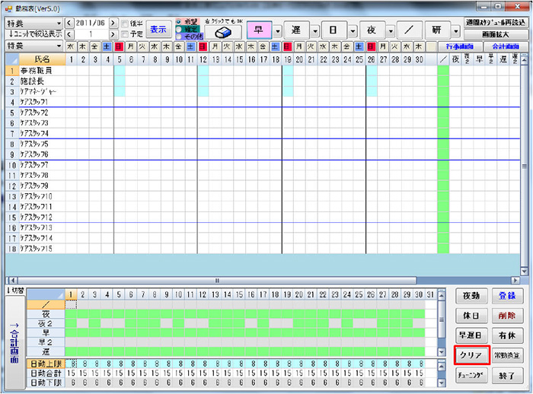This screenshot has width=533, height=394.
Task: Select the 遅 late shift button
Action: [296, 30]
